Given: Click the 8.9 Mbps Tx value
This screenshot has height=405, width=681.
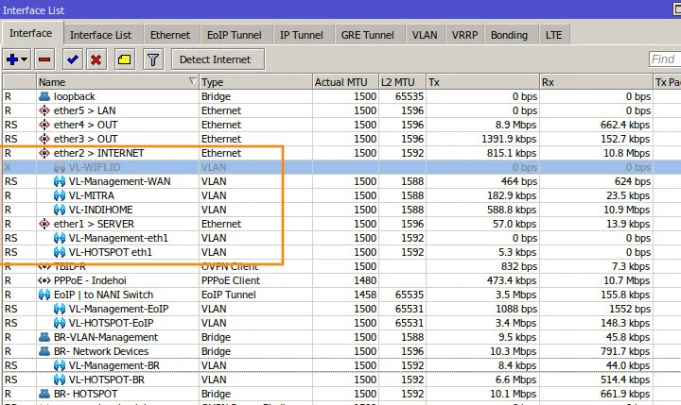Looking at the screenshot, I should 516,125.
